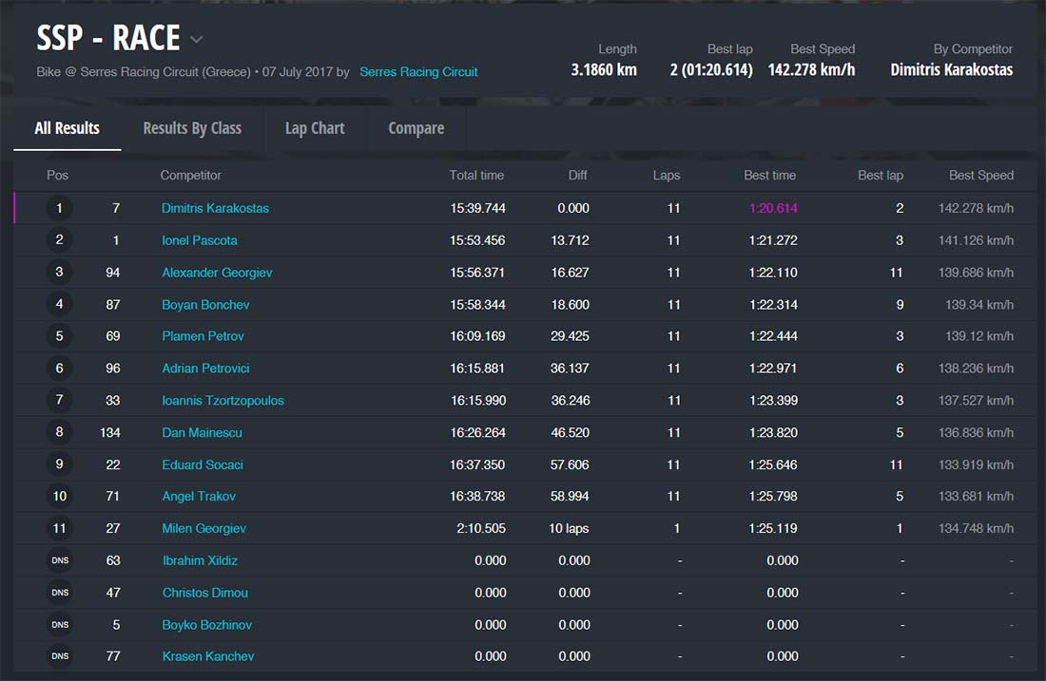The height and width of the screenshot is (681, 1046).
Task: Open Milen Georgiev competitor link
Action: (x=203, y=528)
